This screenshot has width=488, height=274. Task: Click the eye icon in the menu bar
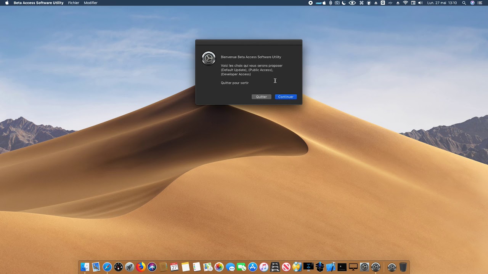tap(352, 3)
